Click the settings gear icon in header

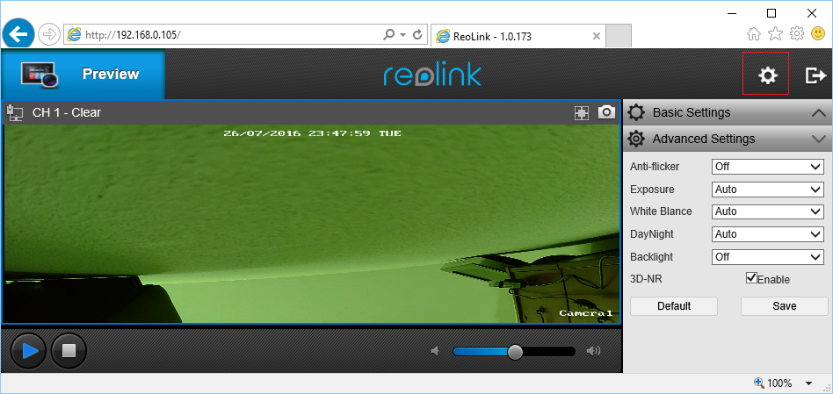[768, 75]
